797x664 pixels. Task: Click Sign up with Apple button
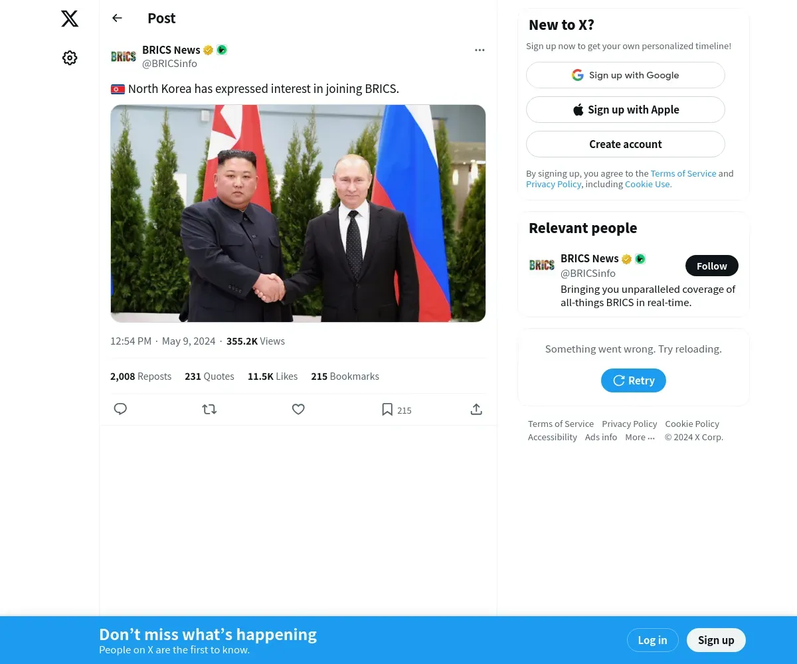click(626, 110)
